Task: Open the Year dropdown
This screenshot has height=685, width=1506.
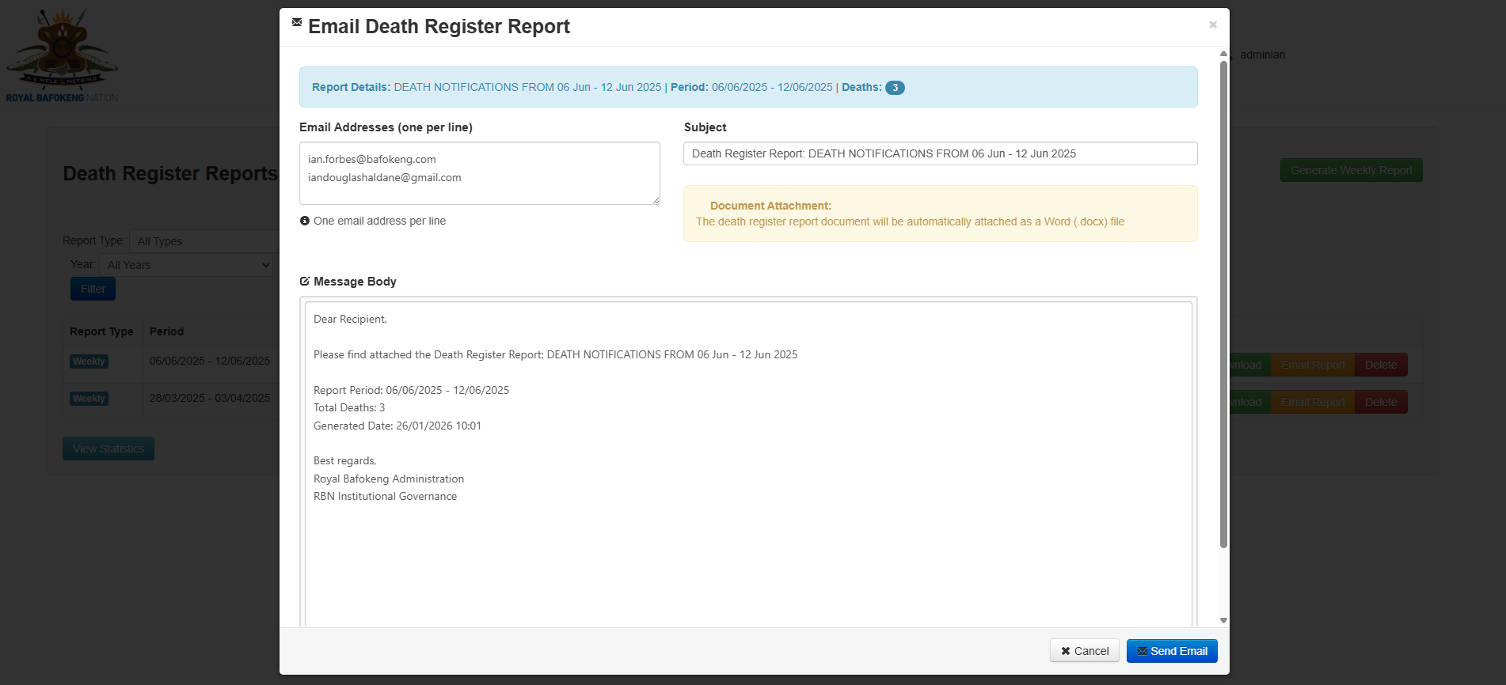Action: tap(187, 265)
